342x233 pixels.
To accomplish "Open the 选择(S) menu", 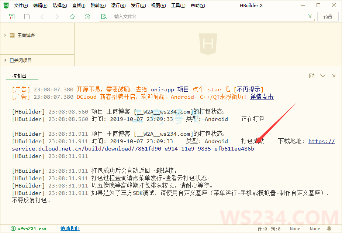I will (x=60, y=6).
